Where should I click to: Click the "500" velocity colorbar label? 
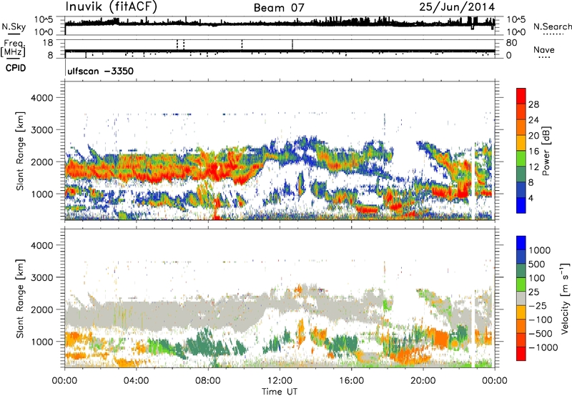pyautogui.click(x=537, y=264)
